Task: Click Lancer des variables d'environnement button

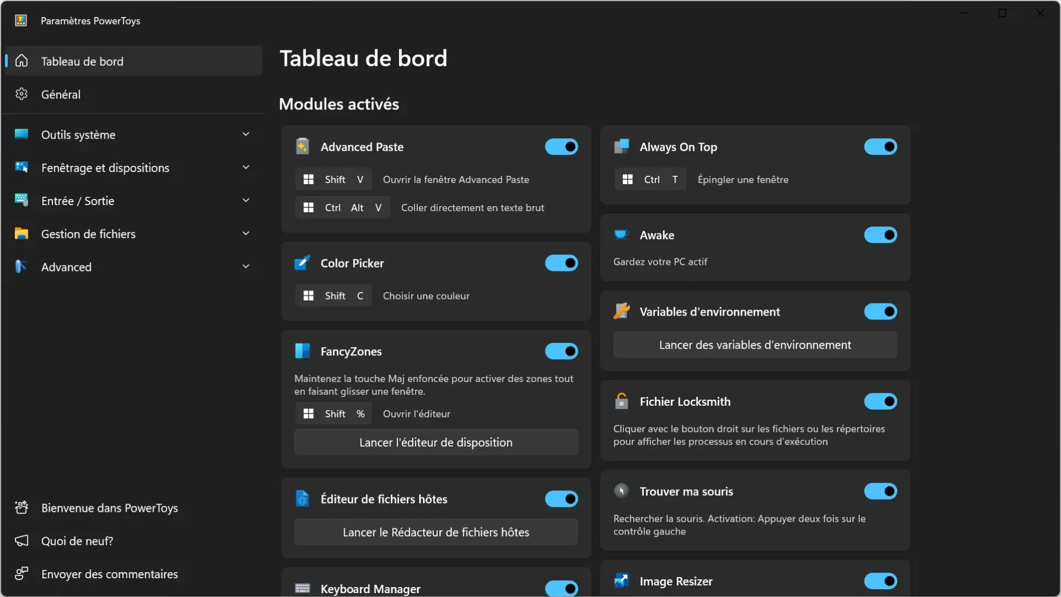Action: (x=755, y=345)
